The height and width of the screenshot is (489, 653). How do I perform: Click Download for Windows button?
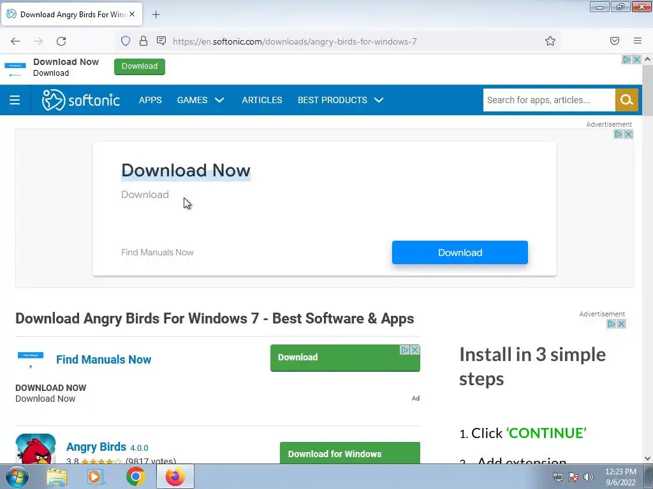point(350,453)
